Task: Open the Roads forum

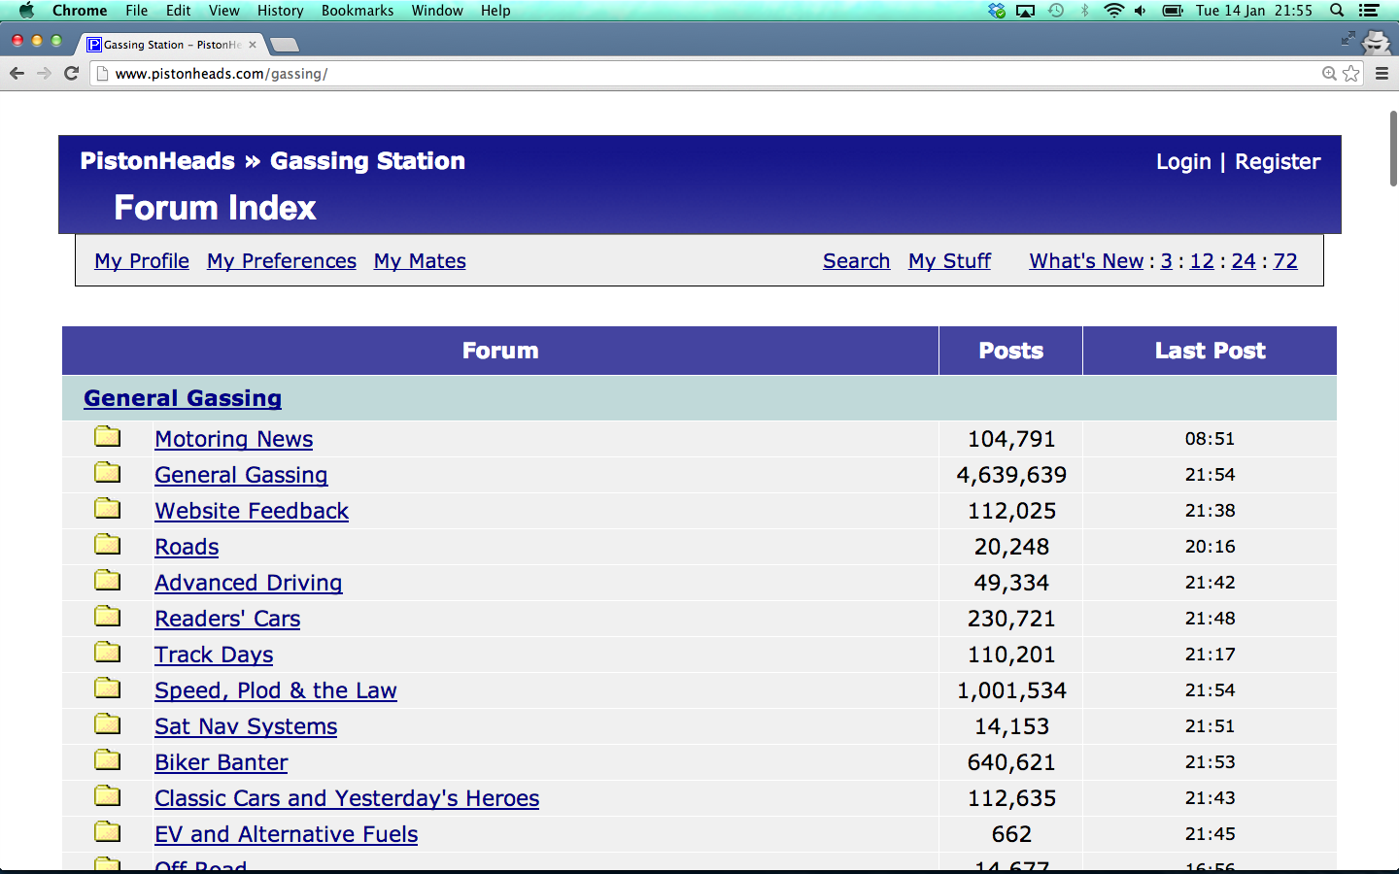Action: [187, 547]
